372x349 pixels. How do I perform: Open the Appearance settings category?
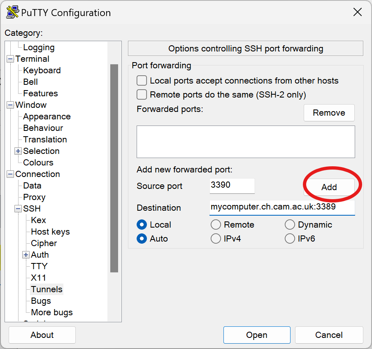(x=47, y=116)
